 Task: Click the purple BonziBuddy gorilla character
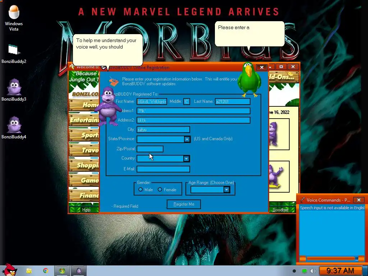pos(108,106)
